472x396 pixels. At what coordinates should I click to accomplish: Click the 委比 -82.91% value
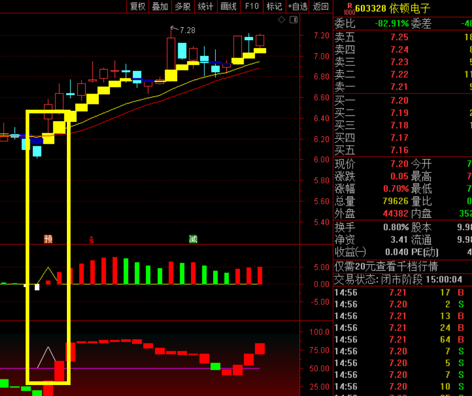pos(392,24)
